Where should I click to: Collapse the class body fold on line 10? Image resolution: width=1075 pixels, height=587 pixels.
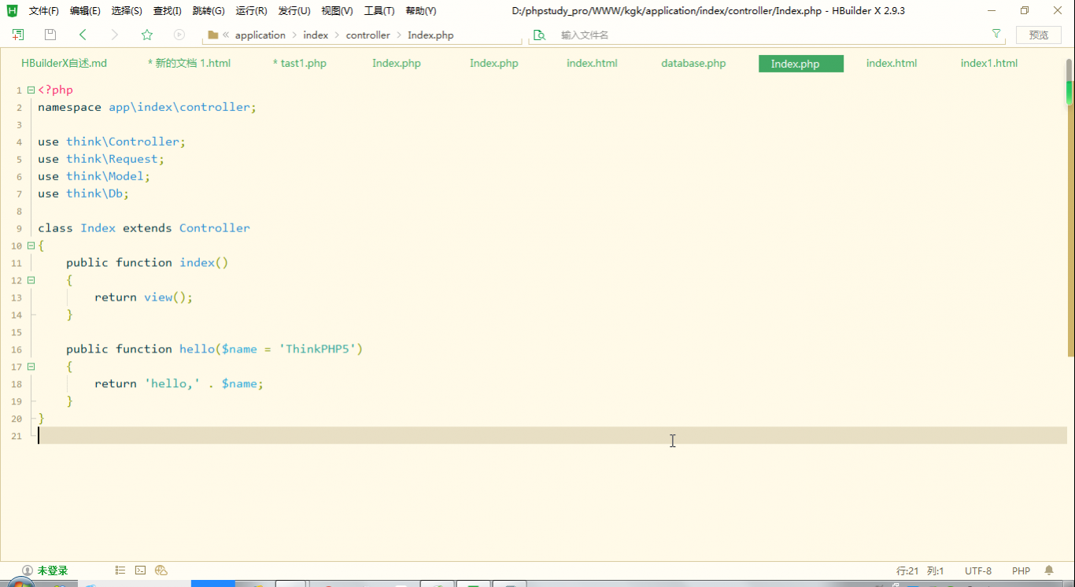[x=31, y=246]
